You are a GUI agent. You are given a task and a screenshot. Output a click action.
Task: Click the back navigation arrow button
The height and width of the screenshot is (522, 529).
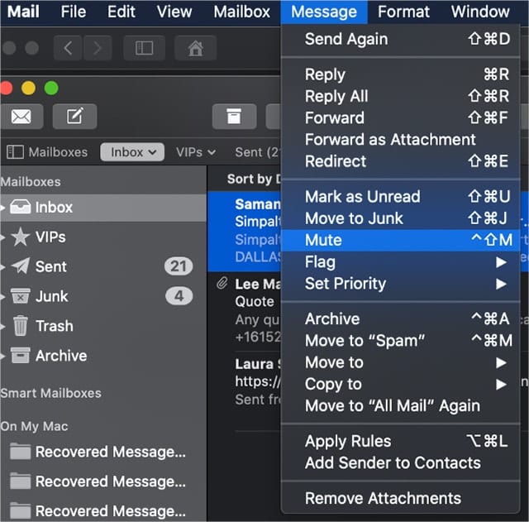[68, 49]
